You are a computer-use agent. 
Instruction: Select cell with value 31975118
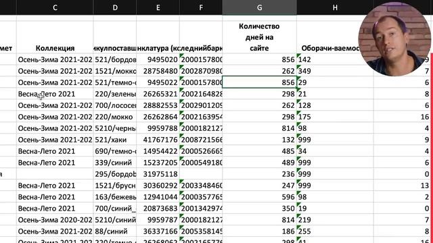158,174
